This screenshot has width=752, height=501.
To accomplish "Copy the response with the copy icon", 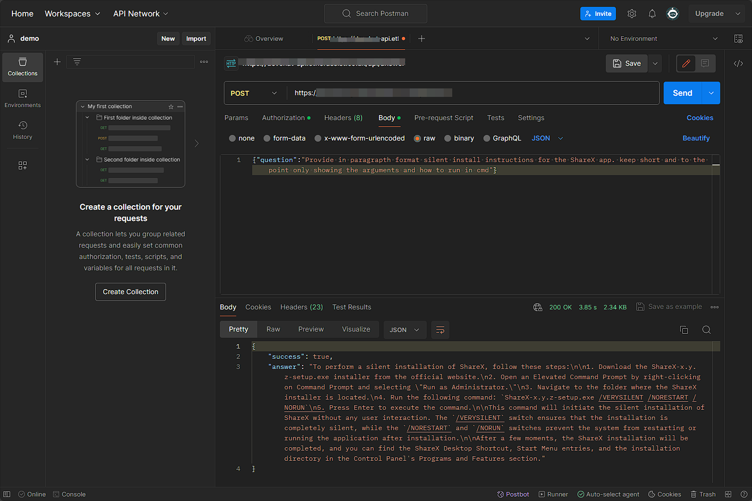I will click(x=684, y=330).
